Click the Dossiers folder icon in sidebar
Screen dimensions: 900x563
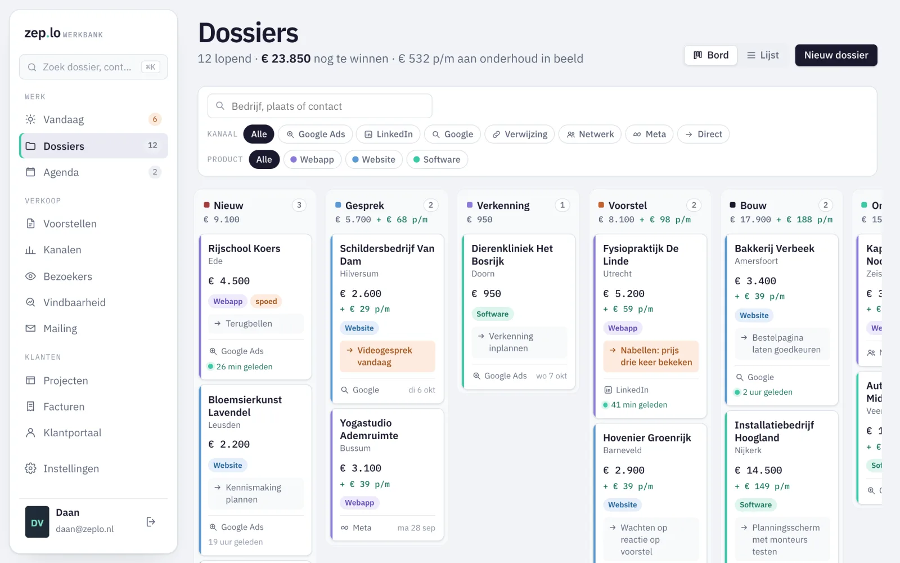pyautogui.click(x=31, y=146)
